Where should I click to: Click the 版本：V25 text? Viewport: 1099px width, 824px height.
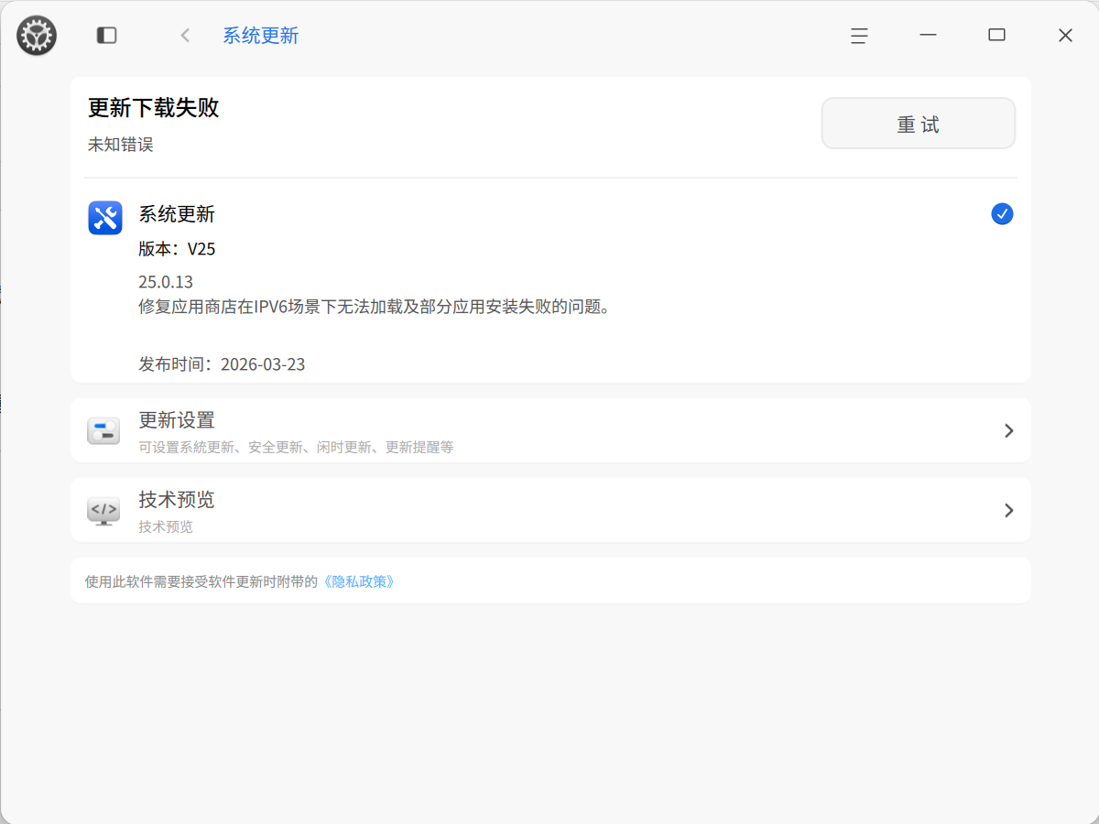pyautogui.click(x=178, y=249)
